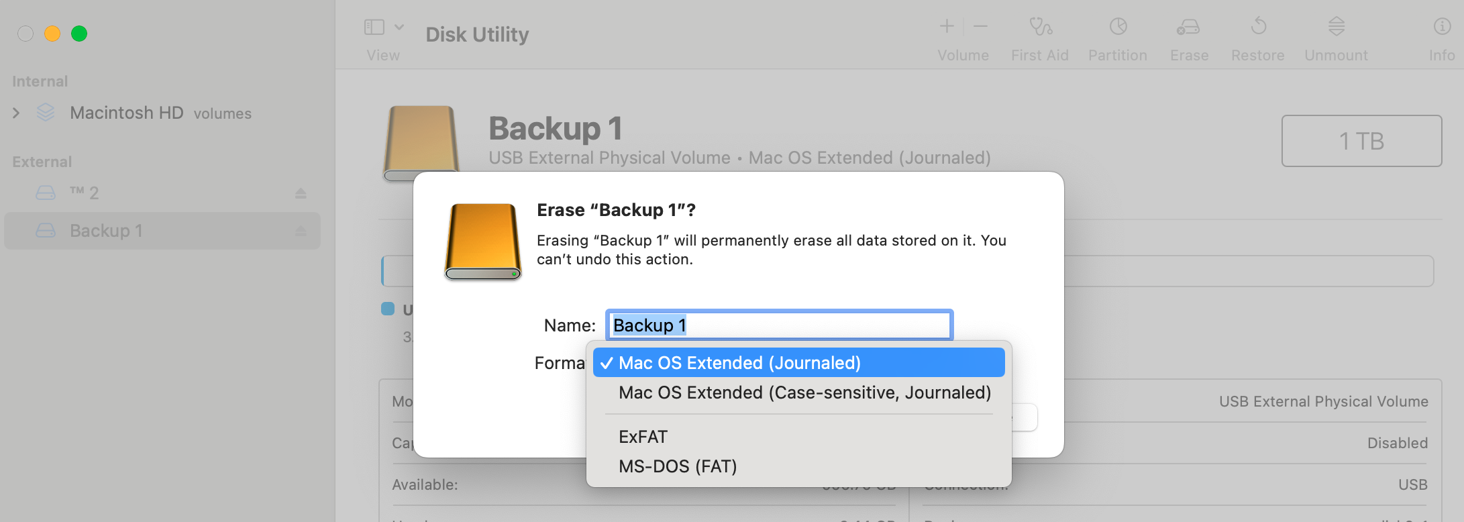1464x522 pixels.
Task: Eject the Backup 1 external disk
Action: pyautogui.click(x=301, y=231)
